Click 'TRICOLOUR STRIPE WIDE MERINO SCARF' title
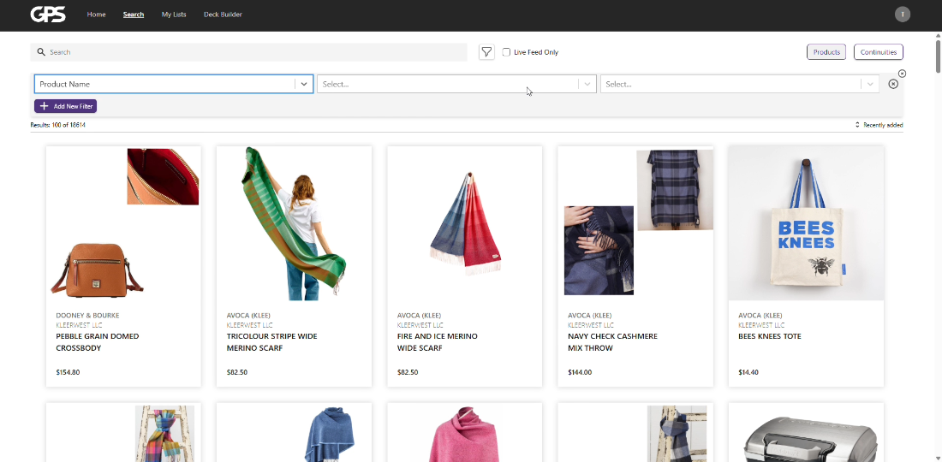 click(271, 342)
